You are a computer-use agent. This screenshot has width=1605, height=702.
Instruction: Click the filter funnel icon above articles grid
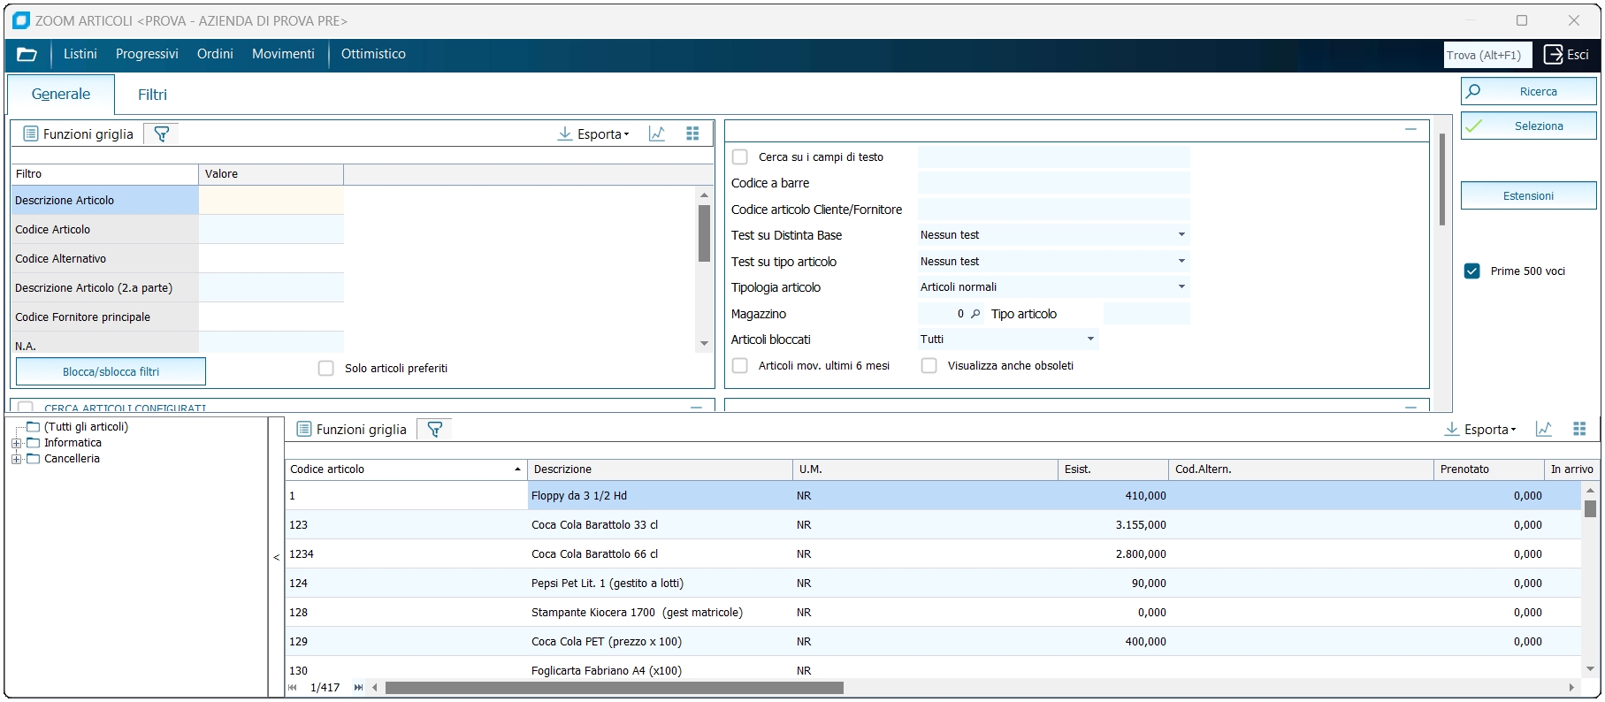click(435, 430)
